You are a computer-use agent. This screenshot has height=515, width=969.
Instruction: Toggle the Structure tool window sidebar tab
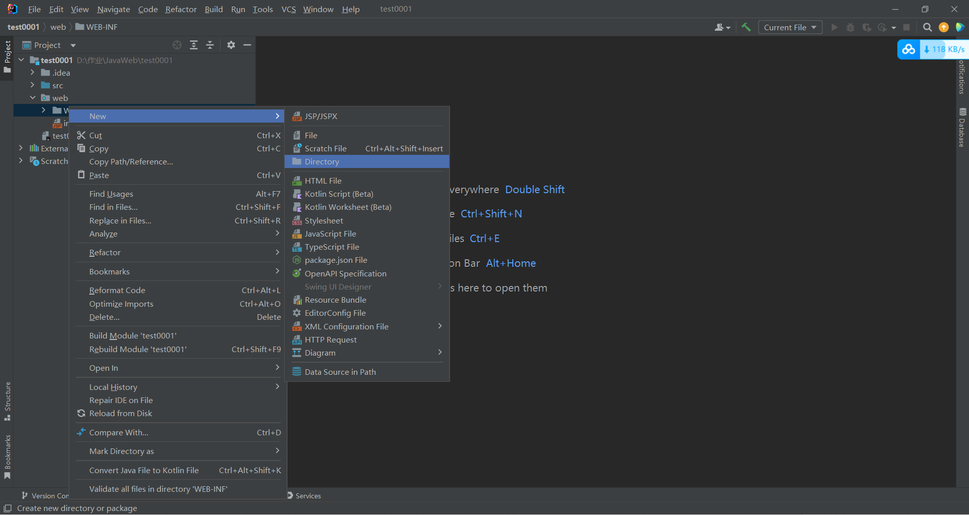[7, 401]
